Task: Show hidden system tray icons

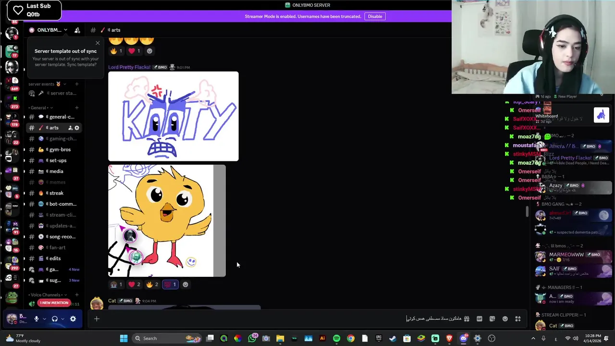Action: click(x=533, y=338)
